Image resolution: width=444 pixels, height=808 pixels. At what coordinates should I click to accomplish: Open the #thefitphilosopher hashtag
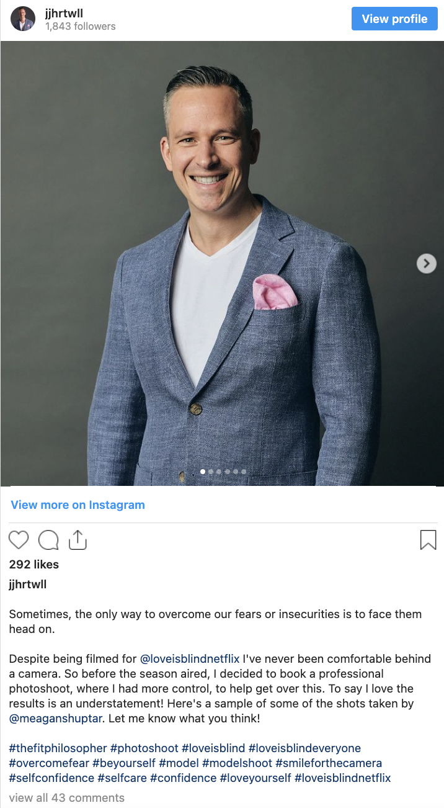[x=58, y=748]
